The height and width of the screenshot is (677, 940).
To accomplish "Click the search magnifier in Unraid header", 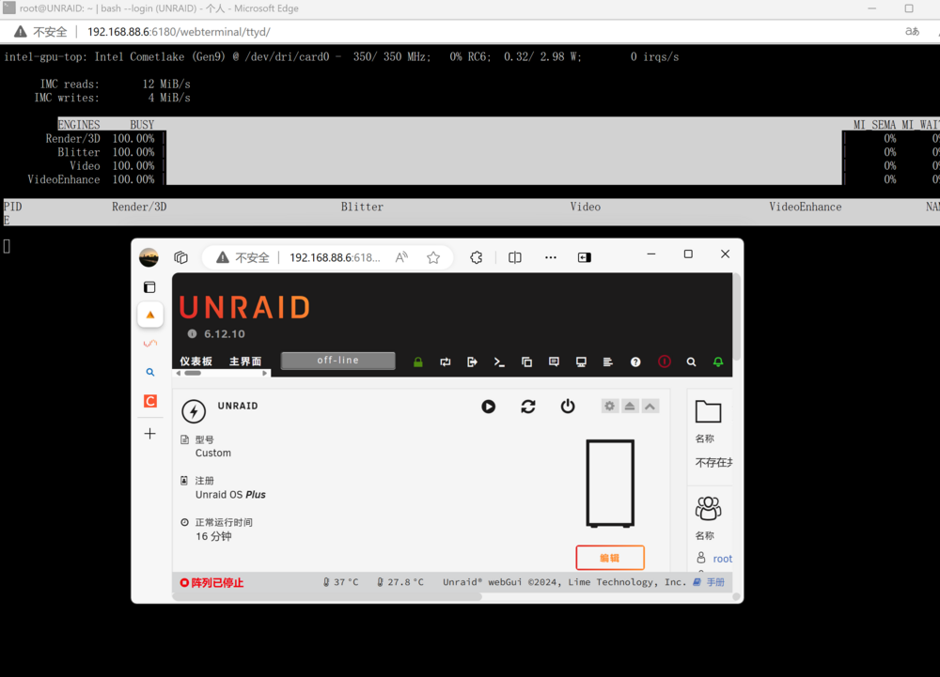I will (x=691, y=362).
